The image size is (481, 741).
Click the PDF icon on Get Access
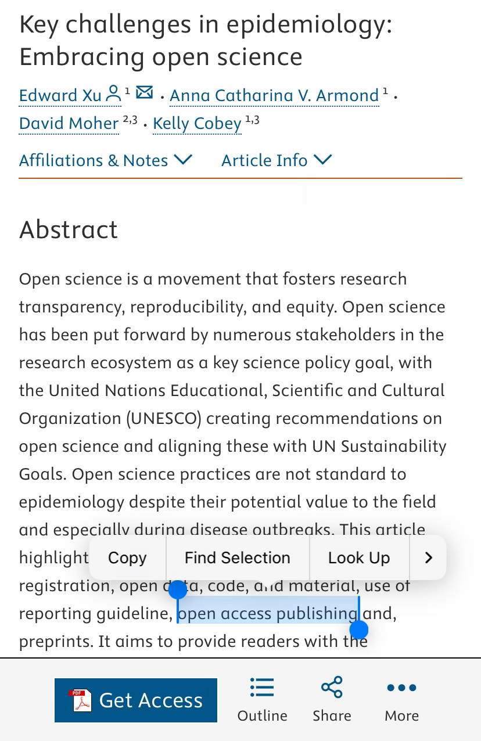pos(80,700)
